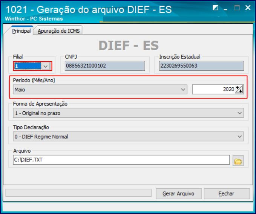Maximize the 1021 DIEF window
256x214 pixels.
tap(237, 8)
